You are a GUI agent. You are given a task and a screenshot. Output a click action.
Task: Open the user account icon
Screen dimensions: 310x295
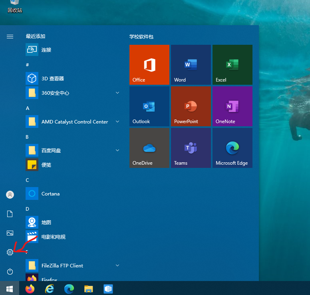pyautogui.click(x=10, y=195)
